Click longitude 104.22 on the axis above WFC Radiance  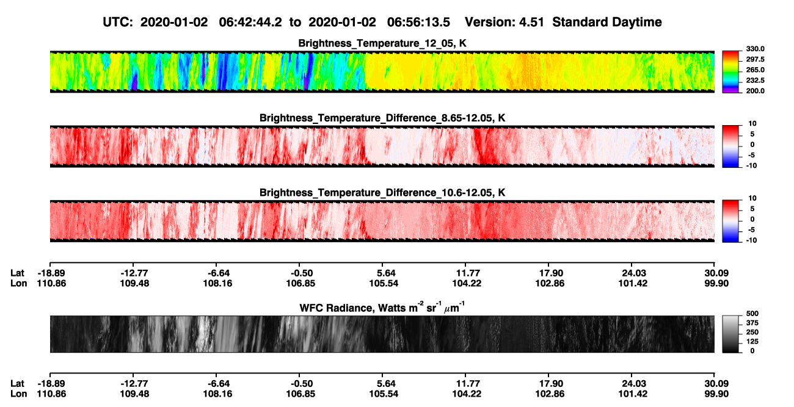tap(465, 283)
